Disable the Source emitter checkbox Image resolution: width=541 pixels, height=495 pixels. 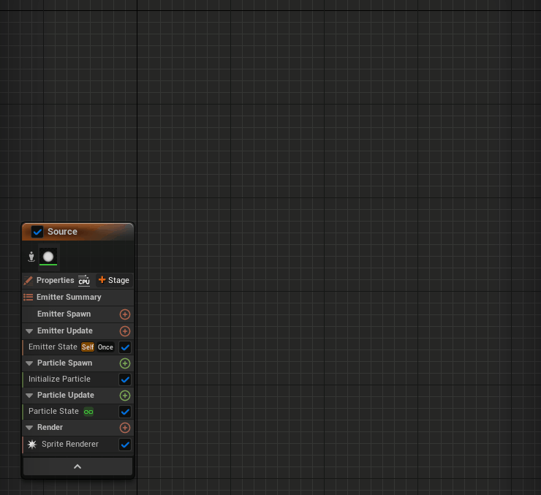pyautogui.click(x=37, y=232)
